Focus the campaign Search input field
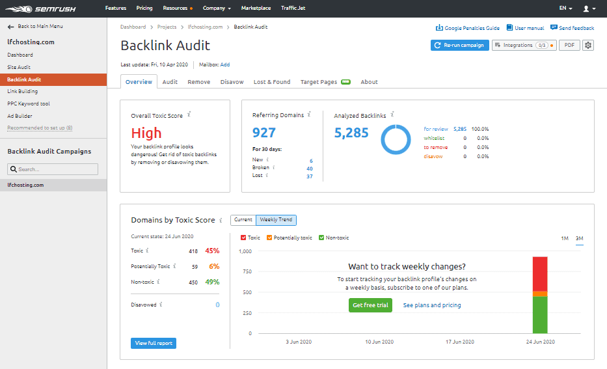607x369 pixels. [53, 169]
